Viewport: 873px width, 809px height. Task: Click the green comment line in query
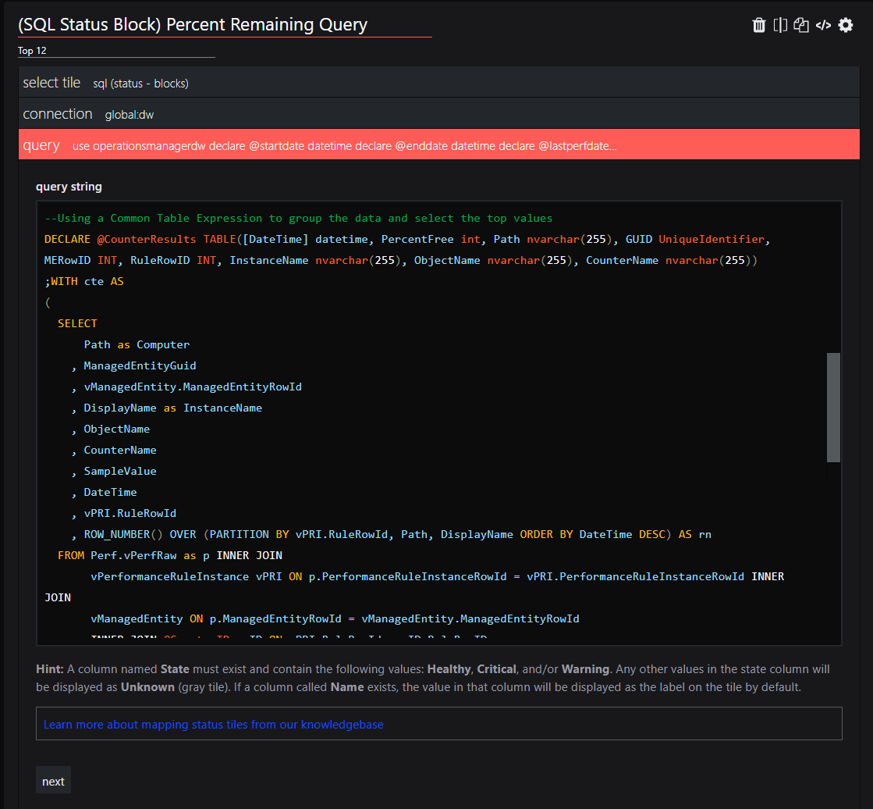point(298,218)
